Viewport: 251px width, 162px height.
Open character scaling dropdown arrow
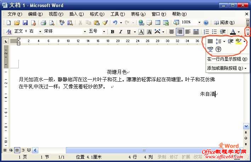click(x=163, y=32)
